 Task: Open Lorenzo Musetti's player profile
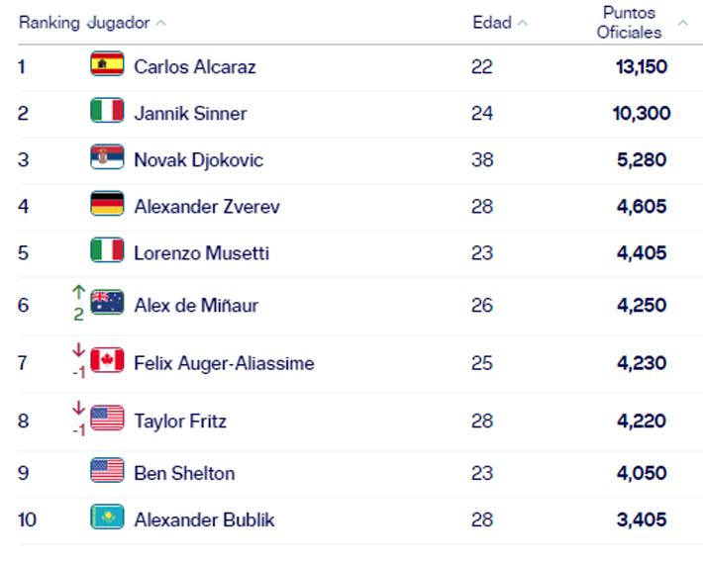[x=201, y=252]
